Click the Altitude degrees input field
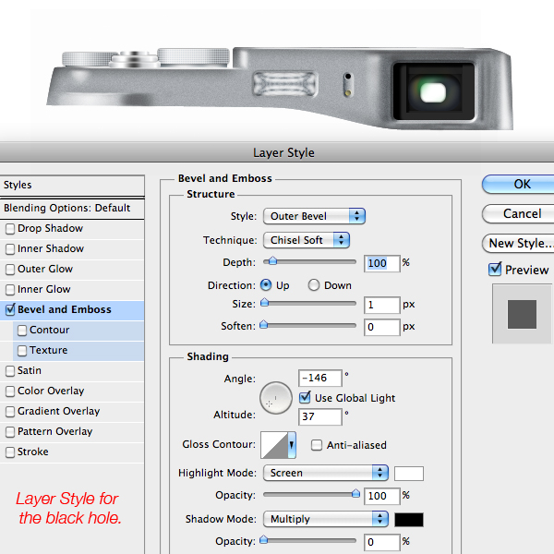554x554 pixels. (320, 417)
